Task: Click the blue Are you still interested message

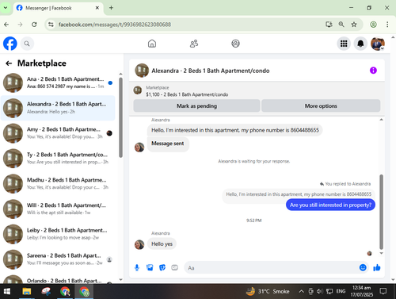Action: tap(330, 205)
